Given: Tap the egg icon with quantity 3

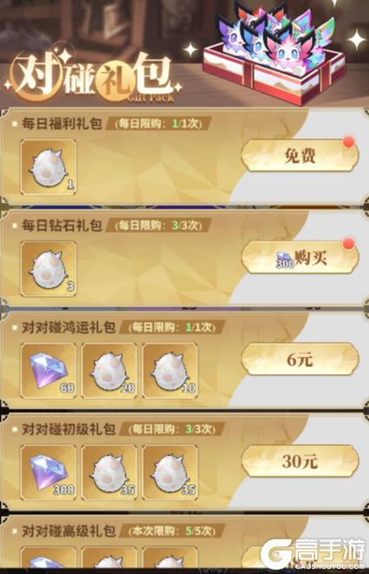Looking at the screenshot, I should point(49,268).
